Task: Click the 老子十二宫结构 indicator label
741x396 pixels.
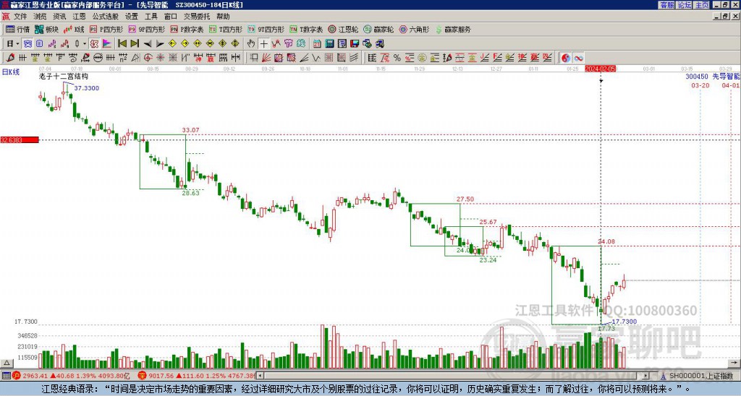Action: [x=64, y=77]
